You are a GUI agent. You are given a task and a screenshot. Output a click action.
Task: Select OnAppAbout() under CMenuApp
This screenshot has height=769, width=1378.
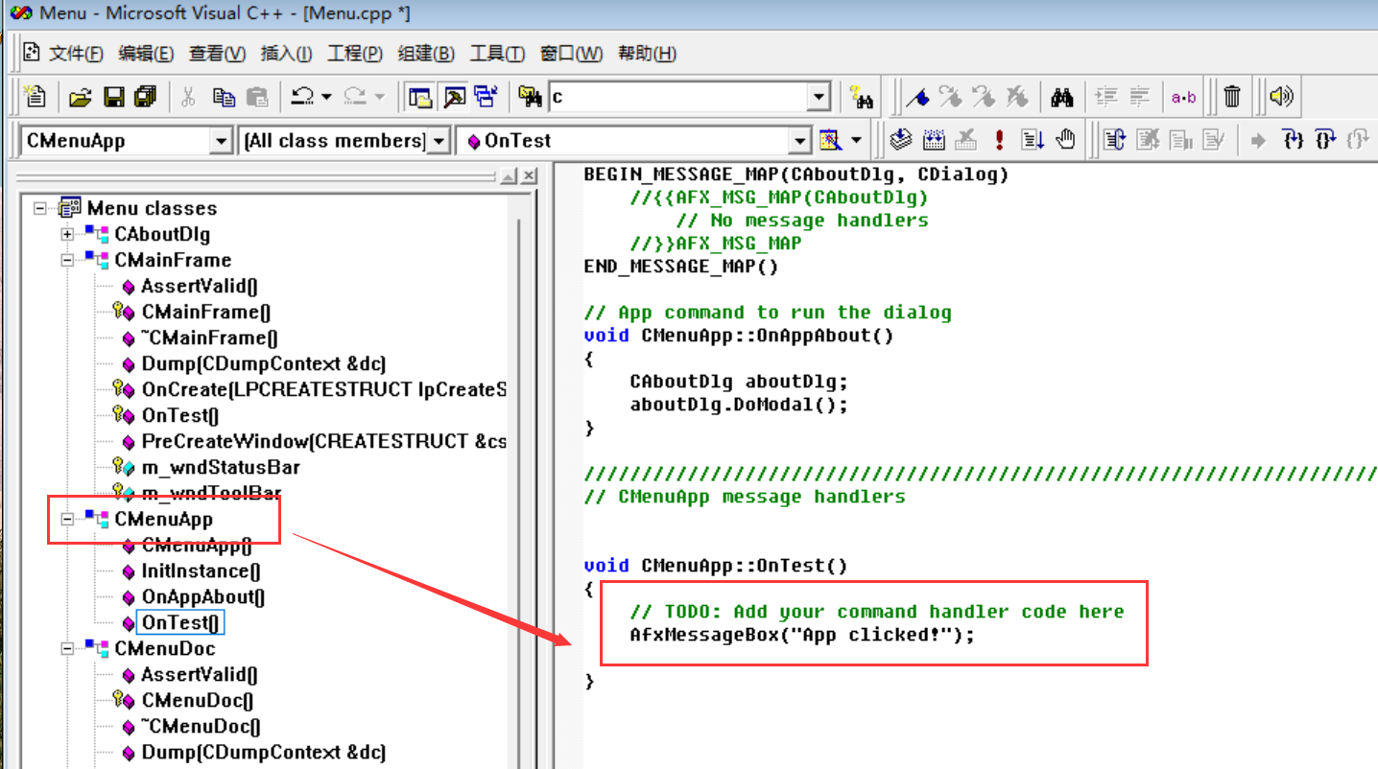(x=202, y=596)
